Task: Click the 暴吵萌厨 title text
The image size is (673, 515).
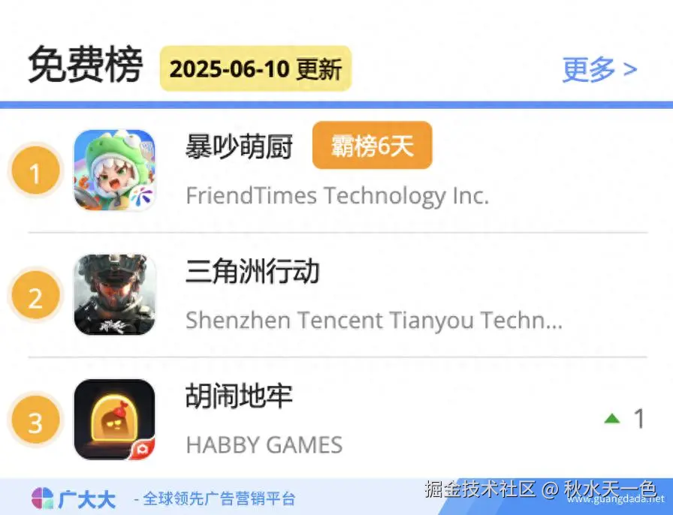Action: click(x=239, y=146)
